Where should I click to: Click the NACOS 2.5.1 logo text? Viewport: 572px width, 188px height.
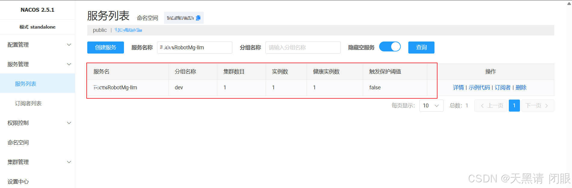coord(37,10)
